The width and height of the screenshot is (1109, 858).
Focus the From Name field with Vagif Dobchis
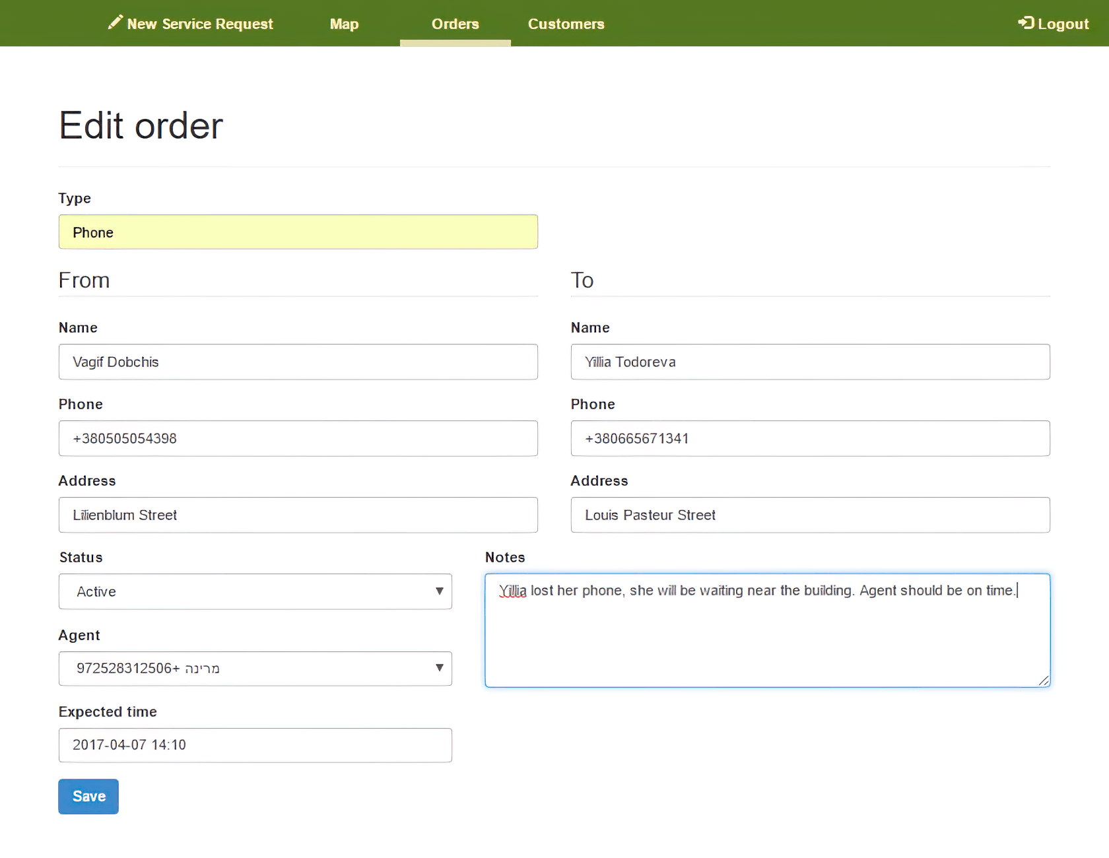298,362
